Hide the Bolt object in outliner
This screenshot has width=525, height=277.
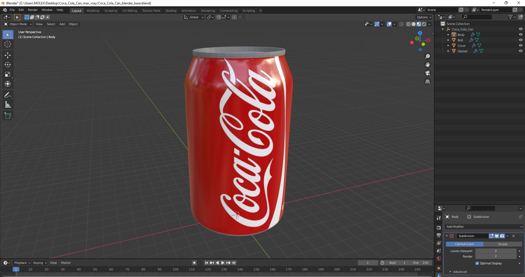coord(521,40)
